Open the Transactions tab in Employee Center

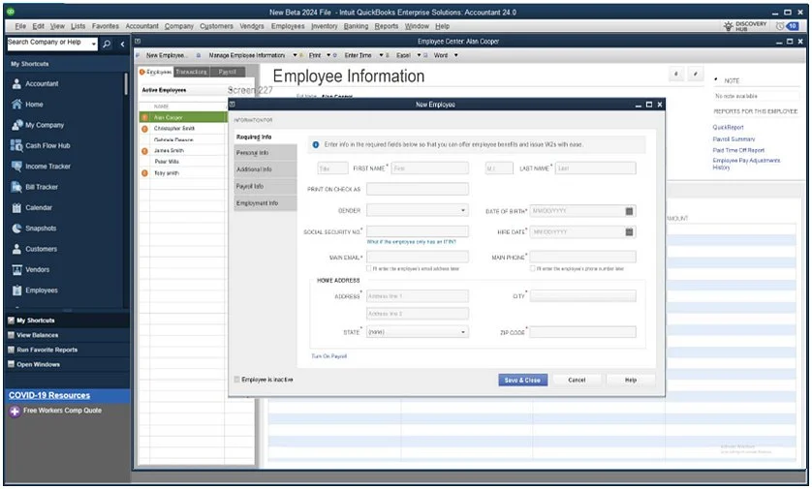point(191,72)
